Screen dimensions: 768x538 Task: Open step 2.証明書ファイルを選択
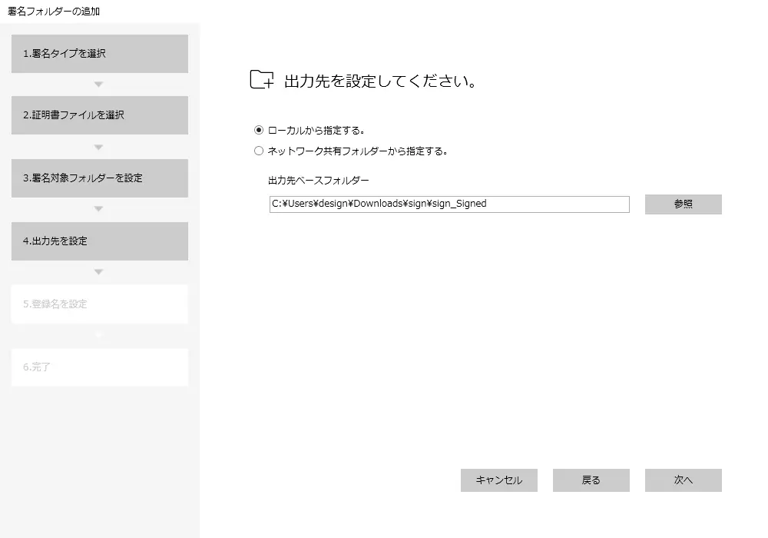(x=100, y=115)
